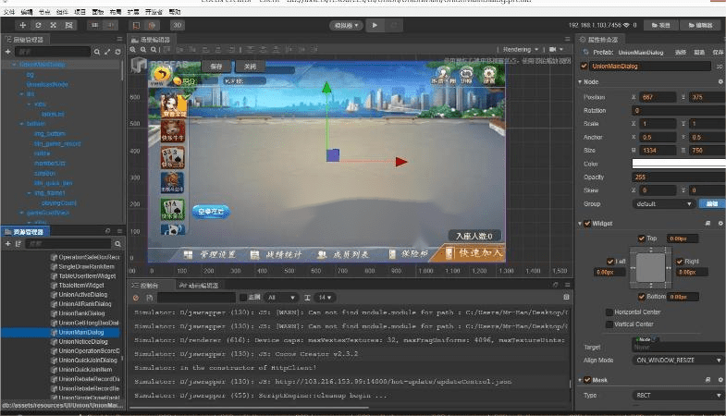This screenshot has height=416, width=726.
Task: Toggle Widget component enabled checkbox
Action: pos(587,224)
